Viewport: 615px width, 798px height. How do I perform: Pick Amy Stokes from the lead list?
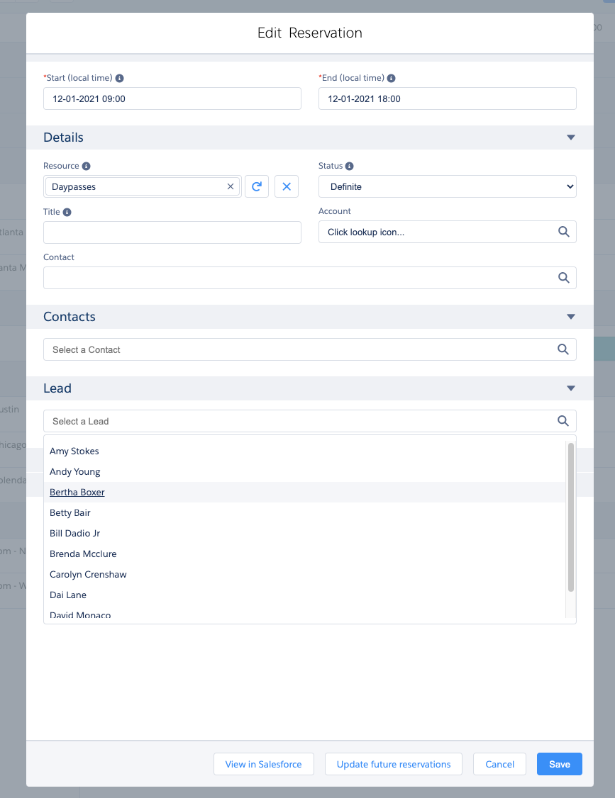pyautogui.click(x=74, y=451)
